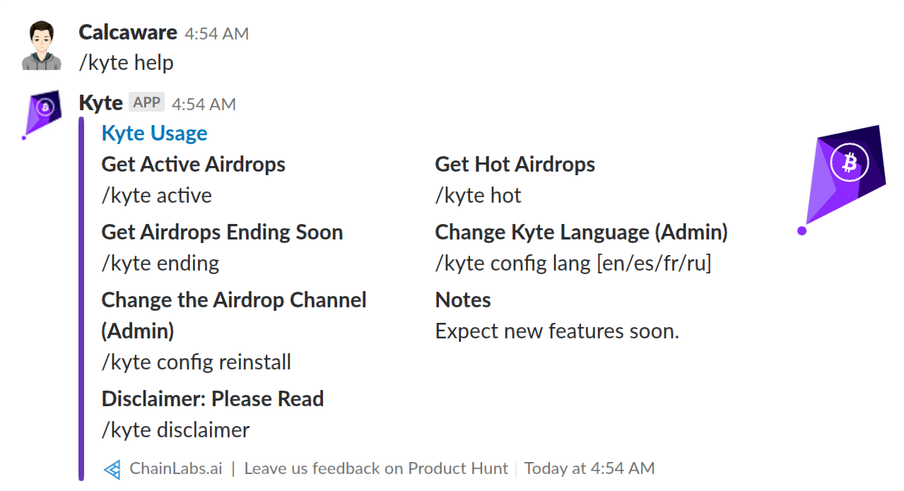The width and height of the screenshot is (904, 491).
Task: Open the Calcaware username
Action: click(128, 32)
